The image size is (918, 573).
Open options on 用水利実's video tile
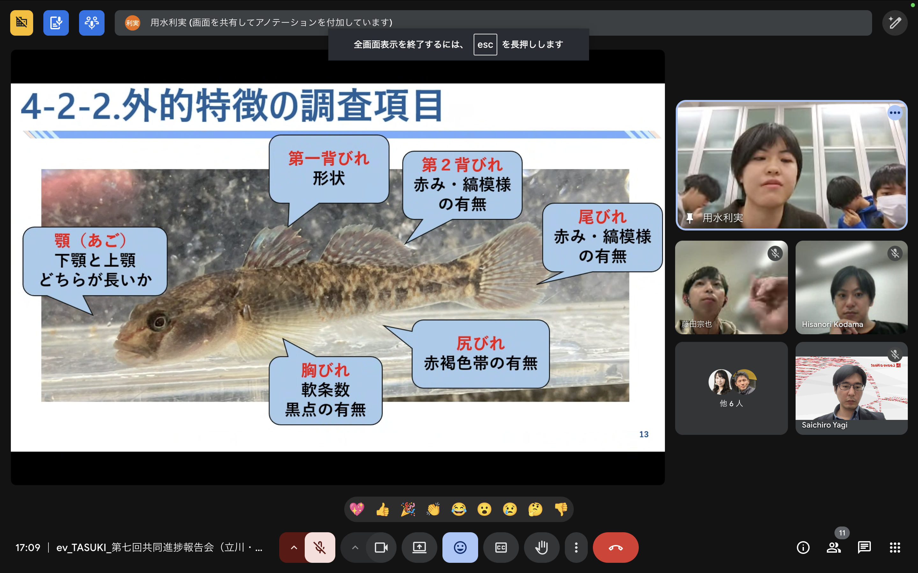click(894, 113)
